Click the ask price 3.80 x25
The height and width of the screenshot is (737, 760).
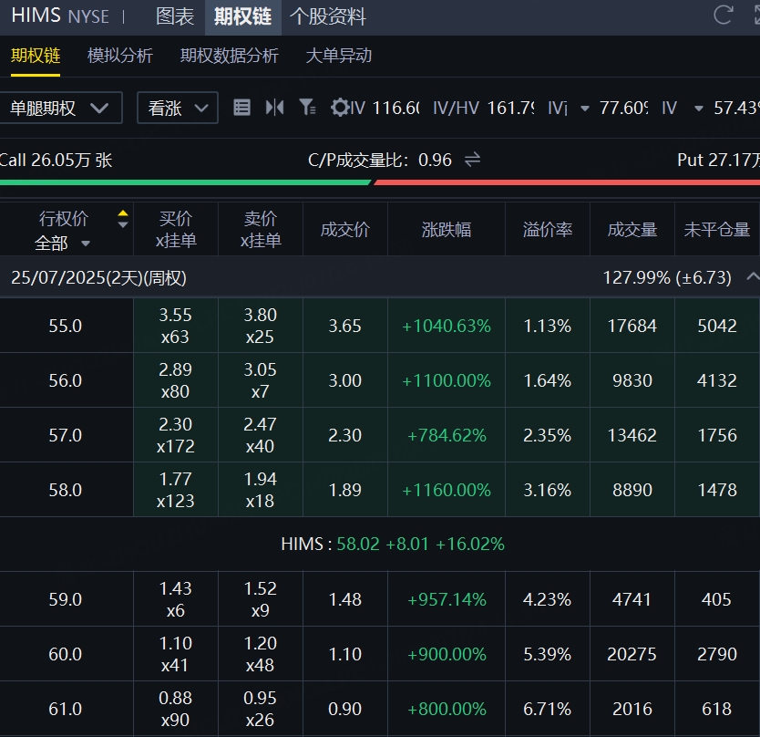click(261, 326)
